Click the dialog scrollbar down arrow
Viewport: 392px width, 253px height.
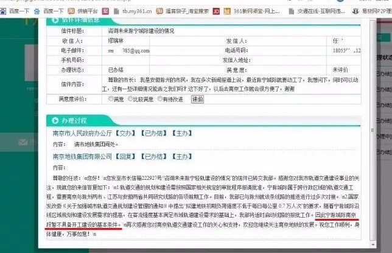tap(373, 244)
